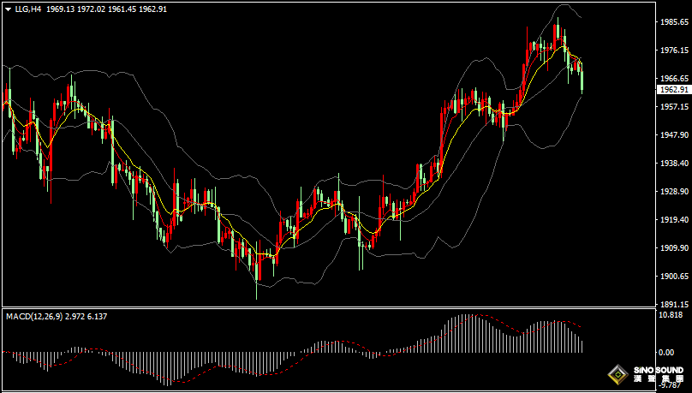Click the 1909.90 price axis label
This screenshot has height=393, width=692.
(673, 248)
